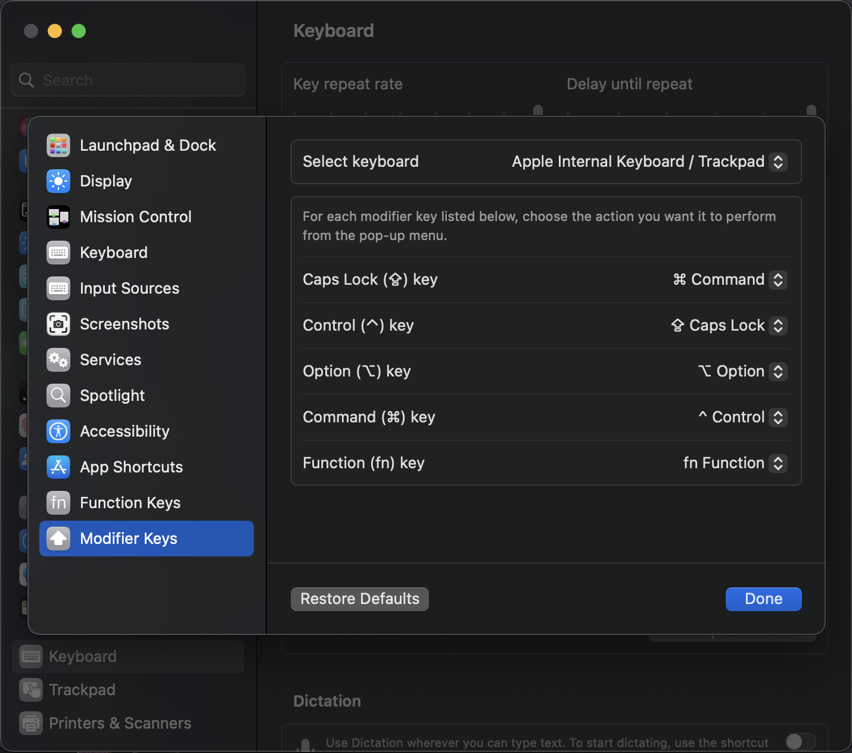Viewport: 852px width, 753px height.
Task: Click the Keyboard icon in Settings sidebar
Action: point(31,656)
